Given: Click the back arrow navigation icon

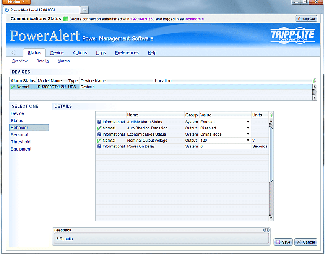Looking at the screenshot, I should 13,52.
